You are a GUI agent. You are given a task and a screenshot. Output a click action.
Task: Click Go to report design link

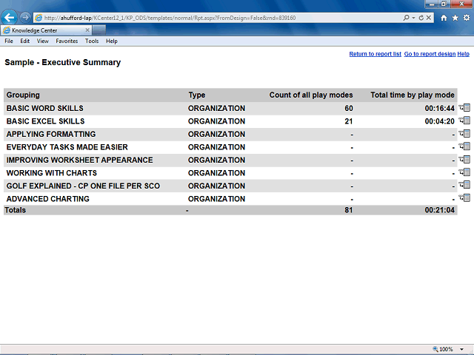click(430, 54)
